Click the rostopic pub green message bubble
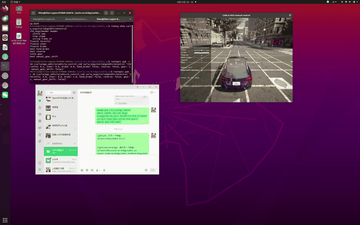 tap(122, 116)
